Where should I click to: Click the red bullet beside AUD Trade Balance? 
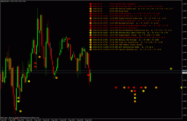tap(91, 14)
